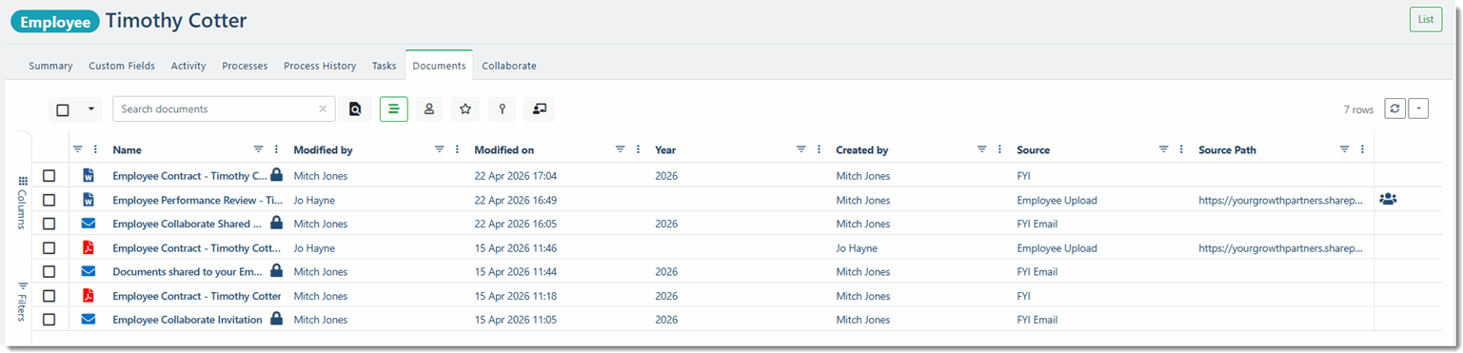The image size is (1463, 353).
Task: Click the filter icon in Modified by column header
Action: pyautogui.click(x=440, y=149)
